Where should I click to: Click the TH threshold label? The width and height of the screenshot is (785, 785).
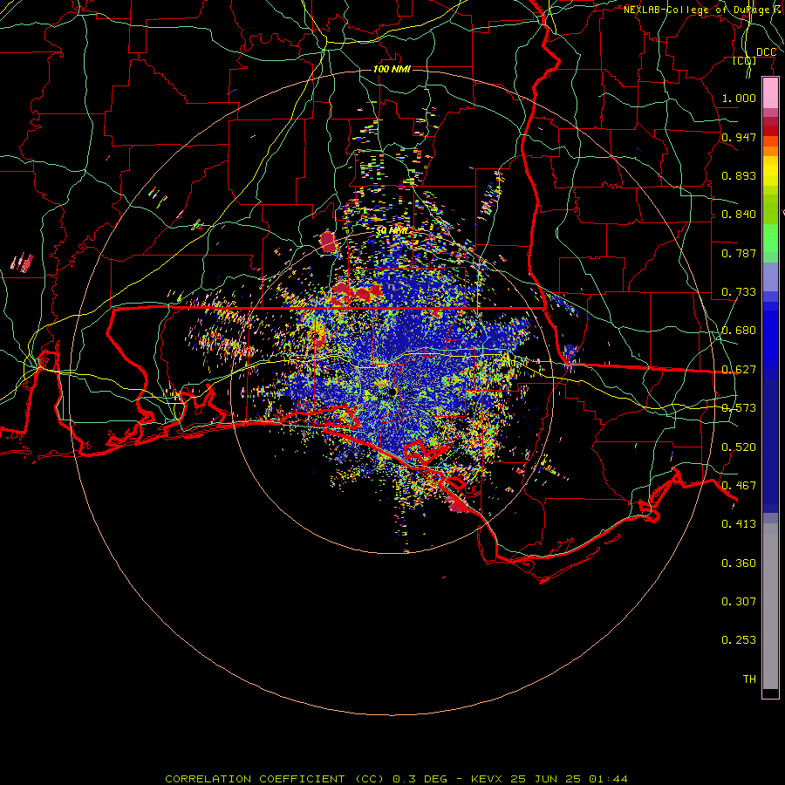tap(749, 679)
